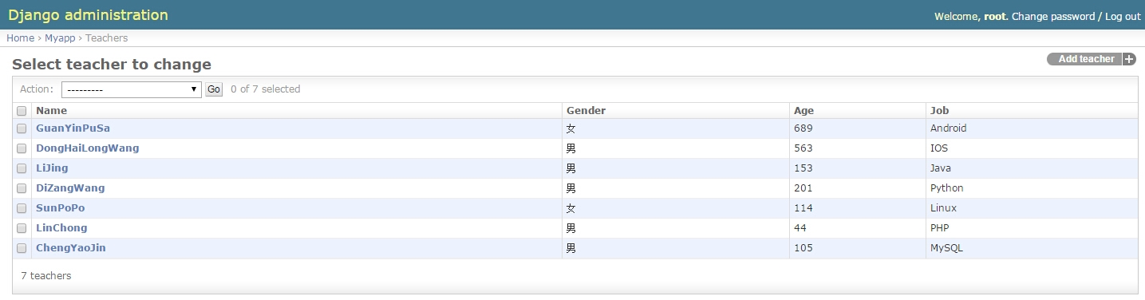Open teacher ChengYaoJin

[71, 248]
